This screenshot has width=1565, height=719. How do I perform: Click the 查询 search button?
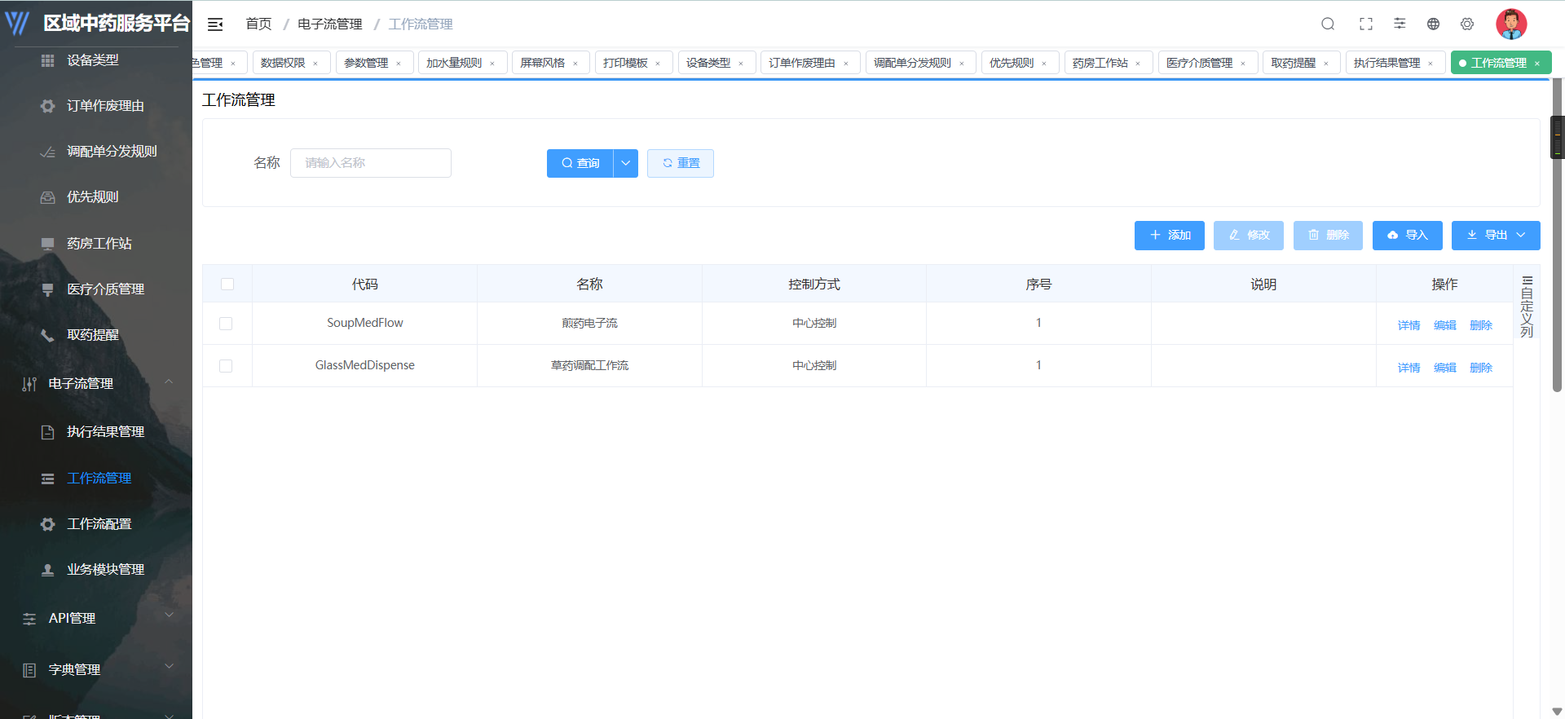click(580, 163)
